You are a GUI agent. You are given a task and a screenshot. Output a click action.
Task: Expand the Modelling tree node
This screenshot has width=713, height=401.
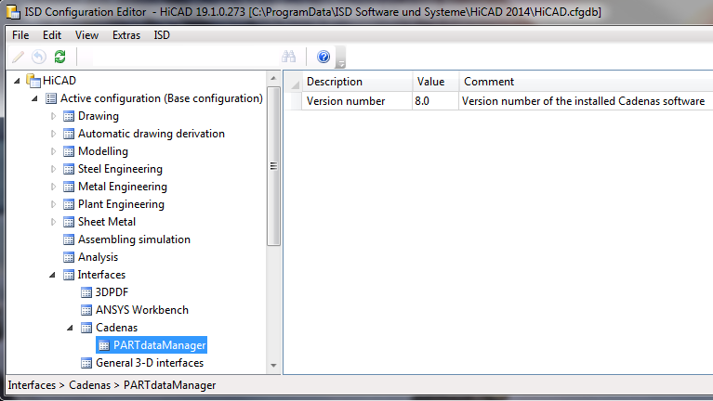(53, 151)
